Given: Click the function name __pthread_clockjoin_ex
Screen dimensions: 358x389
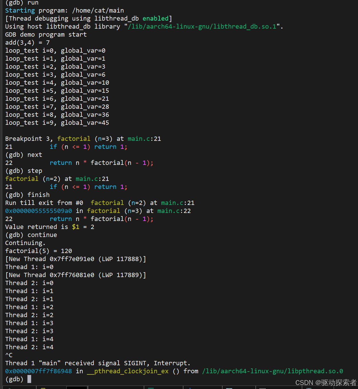Looking at the screenshot, I should click(128, 371).
